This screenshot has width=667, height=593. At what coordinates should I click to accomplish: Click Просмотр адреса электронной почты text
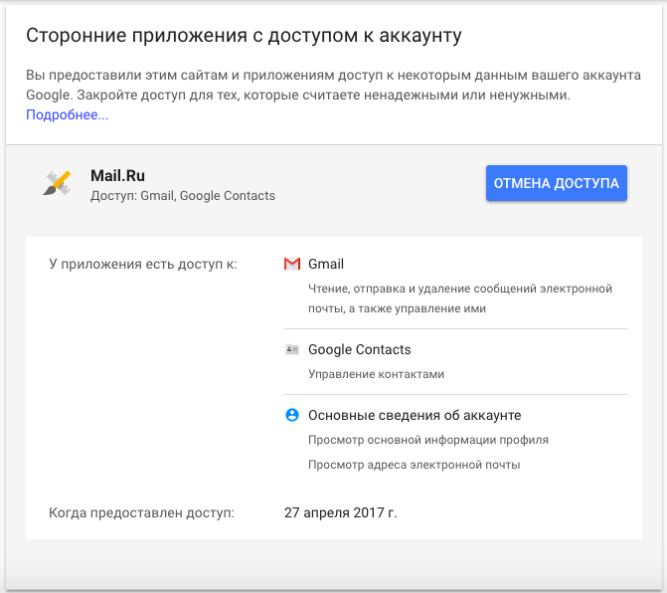[x=414, y=465]
